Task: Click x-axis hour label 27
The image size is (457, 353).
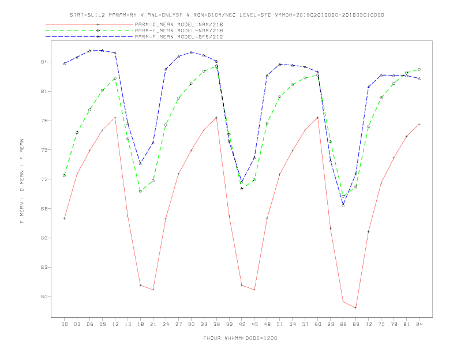Action: coord(178,324)
